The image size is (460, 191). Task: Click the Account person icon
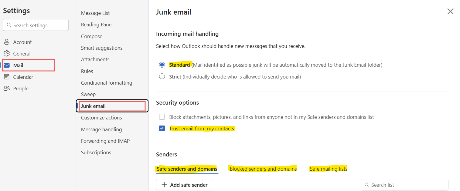pyautogui.click(x=7, y=42)
